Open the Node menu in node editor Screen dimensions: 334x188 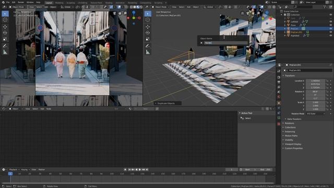pyautogui.click(x=49, y=109)
